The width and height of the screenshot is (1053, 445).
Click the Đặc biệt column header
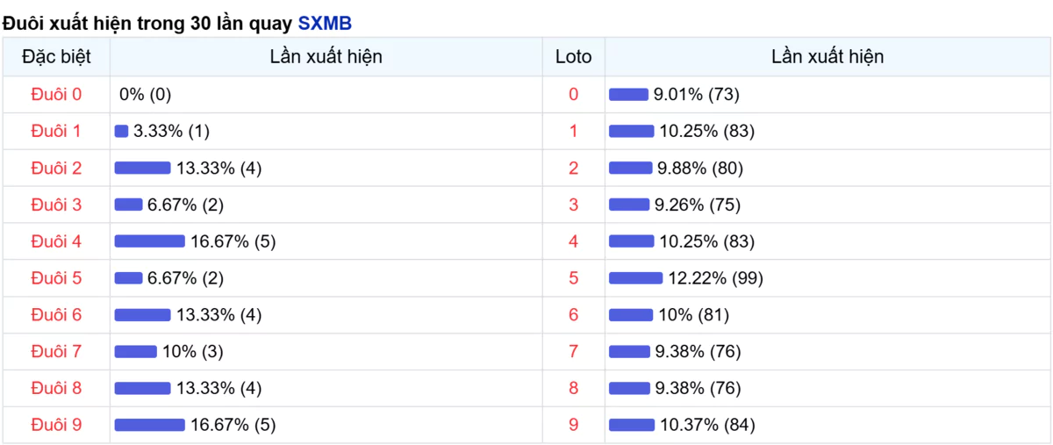tap(56, 57)
